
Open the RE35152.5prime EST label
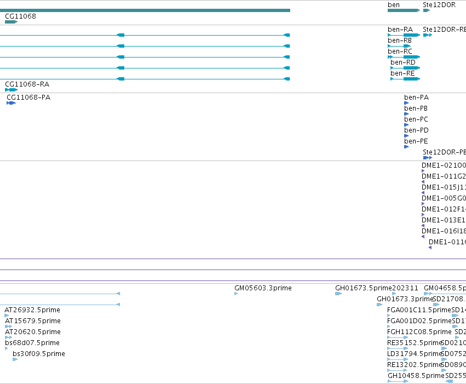(415, 343)
